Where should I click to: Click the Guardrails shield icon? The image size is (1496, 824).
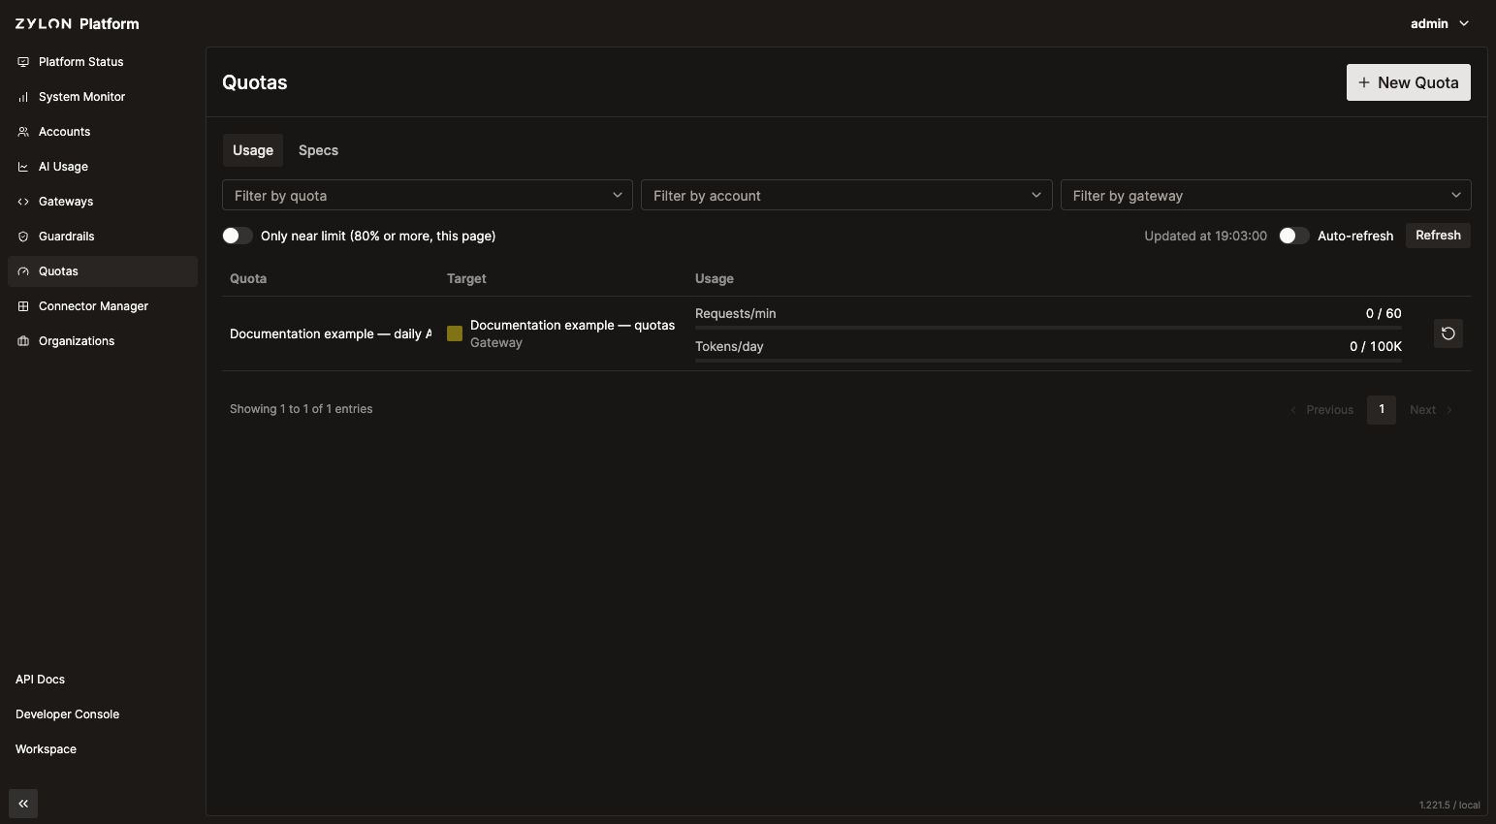pos(23,237)
